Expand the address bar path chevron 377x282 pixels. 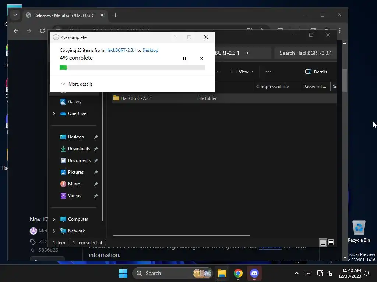(x=247, y=53)
